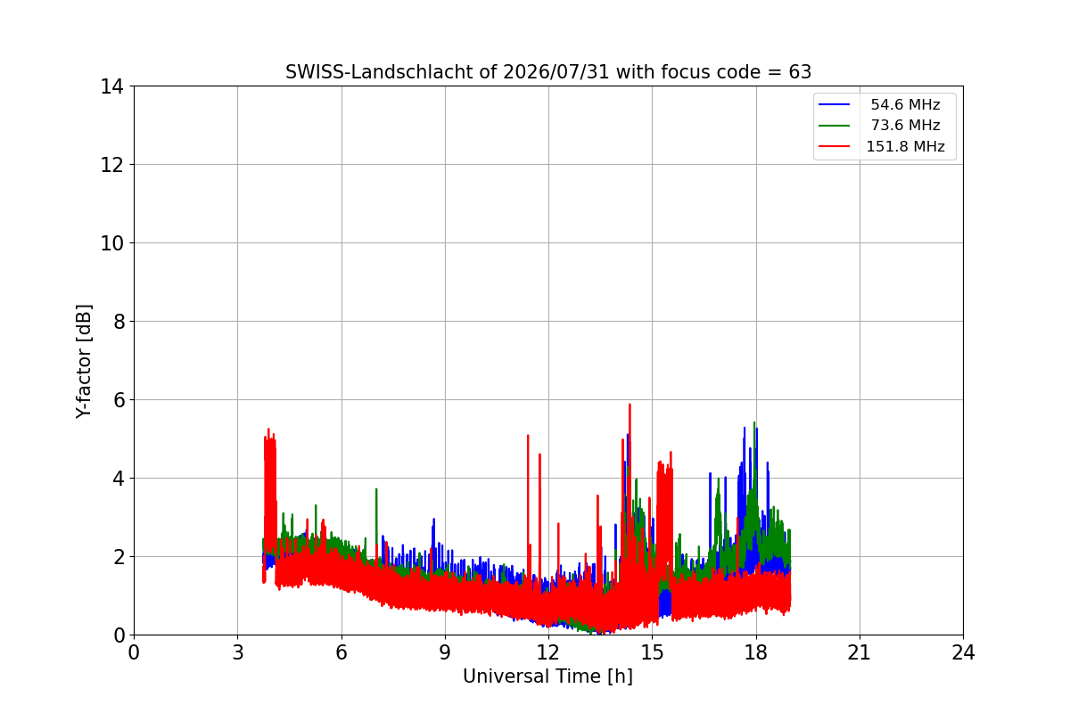Click the y-axis tick label 2
The image size is (1070, 713).
118,557
